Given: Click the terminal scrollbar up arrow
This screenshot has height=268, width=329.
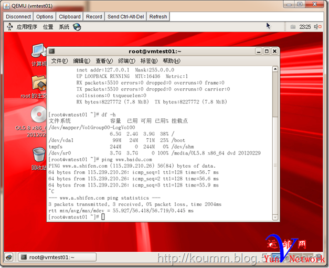Looking at the screenshot, I should [275, 69].
